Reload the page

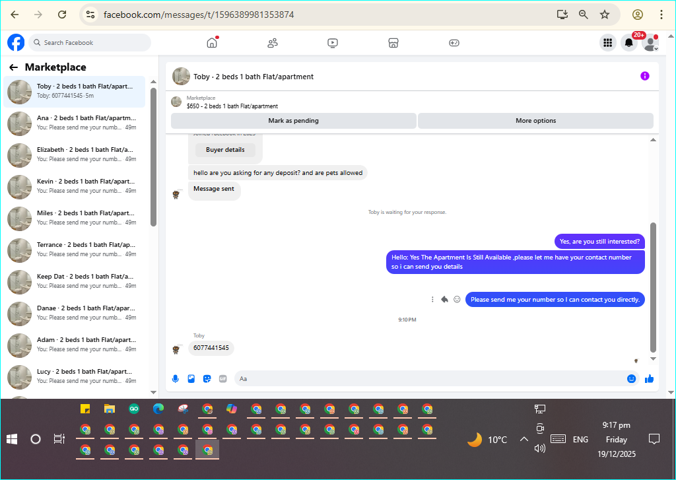pos(62,15)
